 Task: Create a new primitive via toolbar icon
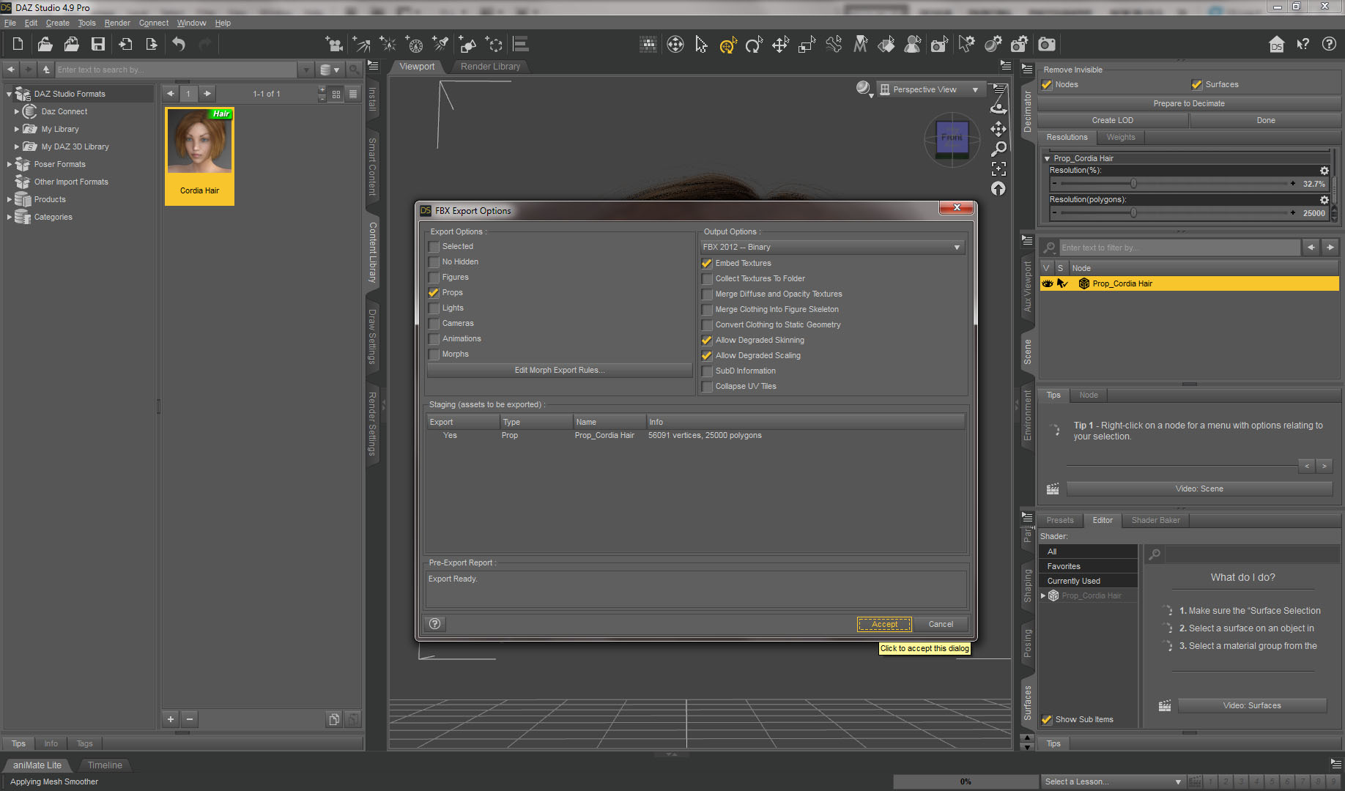[467, 44]
